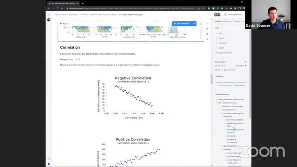This screenshot has height=167, width=297.
Task: Go to Business Understanding section
Action: (x=233, y=106)
